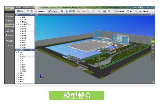Image resolution: width=160 pixels, height=104 pixels.
Task: Expand the 消防 tree node
Action: pos(17,82)
